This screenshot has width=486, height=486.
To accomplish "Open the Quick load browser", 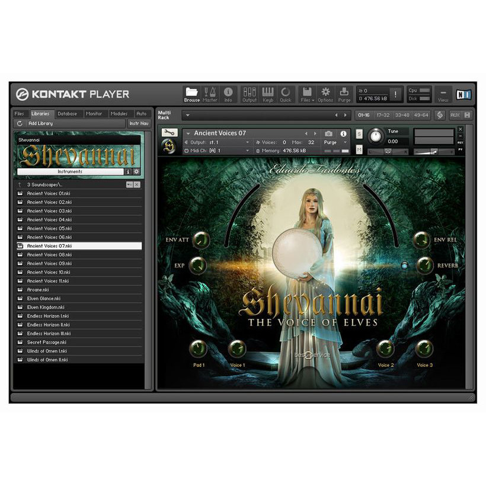I will [x=286, y=95].
